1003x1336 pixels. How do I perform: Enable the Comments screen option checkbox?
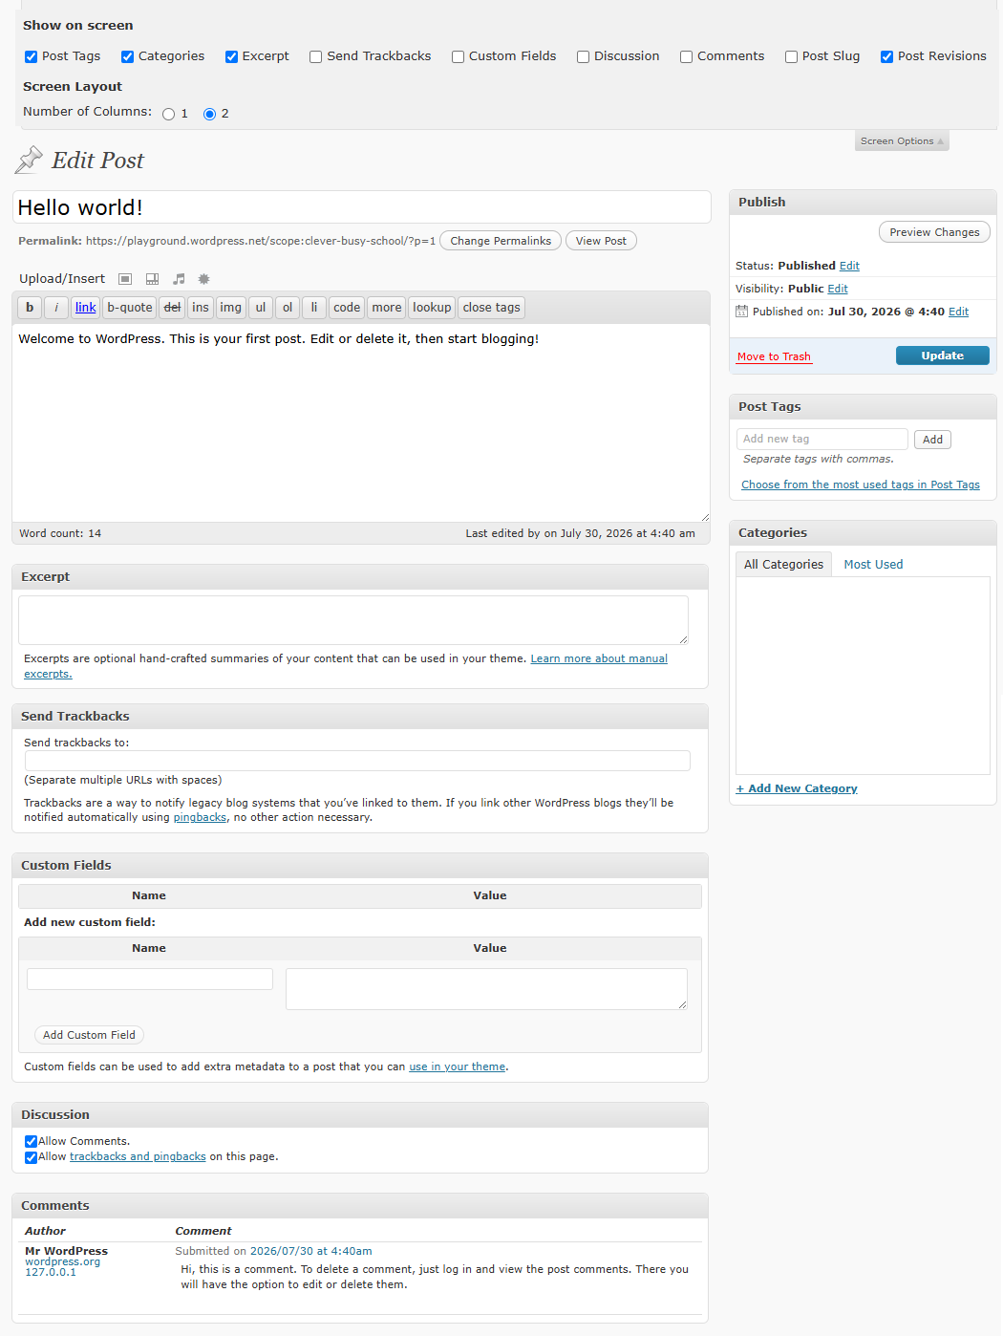pos(687,56)
